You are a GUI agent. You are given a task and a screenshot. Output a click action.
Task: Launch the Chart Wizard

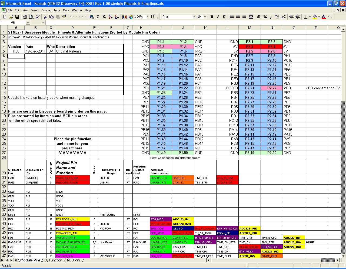125,17
